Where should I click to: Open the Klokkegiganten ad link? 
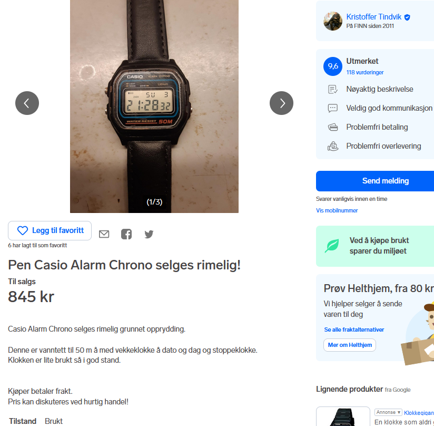pos(419,413)
